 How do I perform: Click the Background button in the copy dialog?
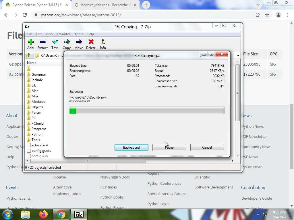(x=131, y=148)
